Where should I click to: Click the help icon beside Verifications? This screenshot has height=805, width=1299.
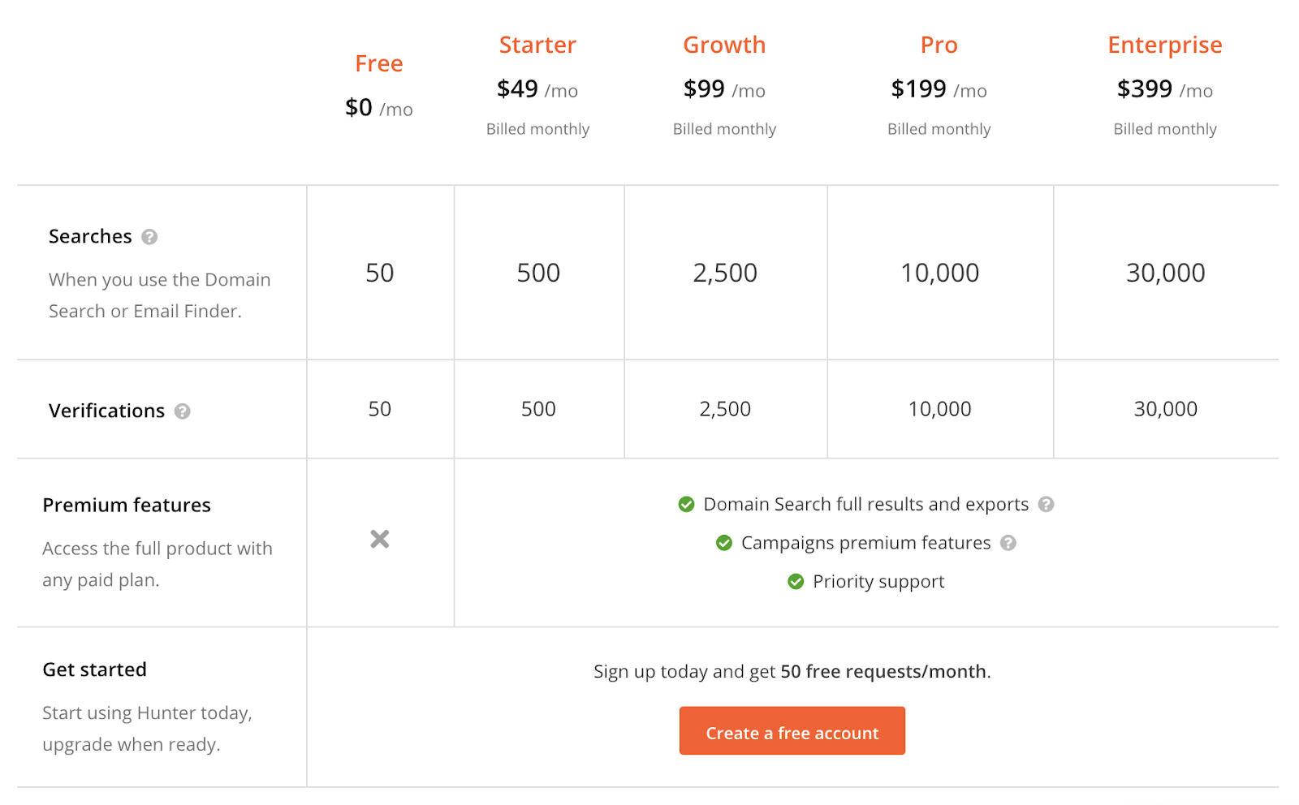[183, 411]
